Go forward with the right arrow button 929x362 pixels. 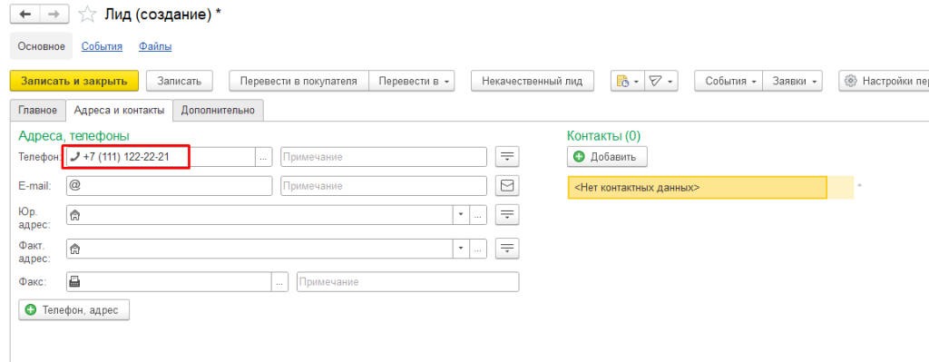point(54,15)
